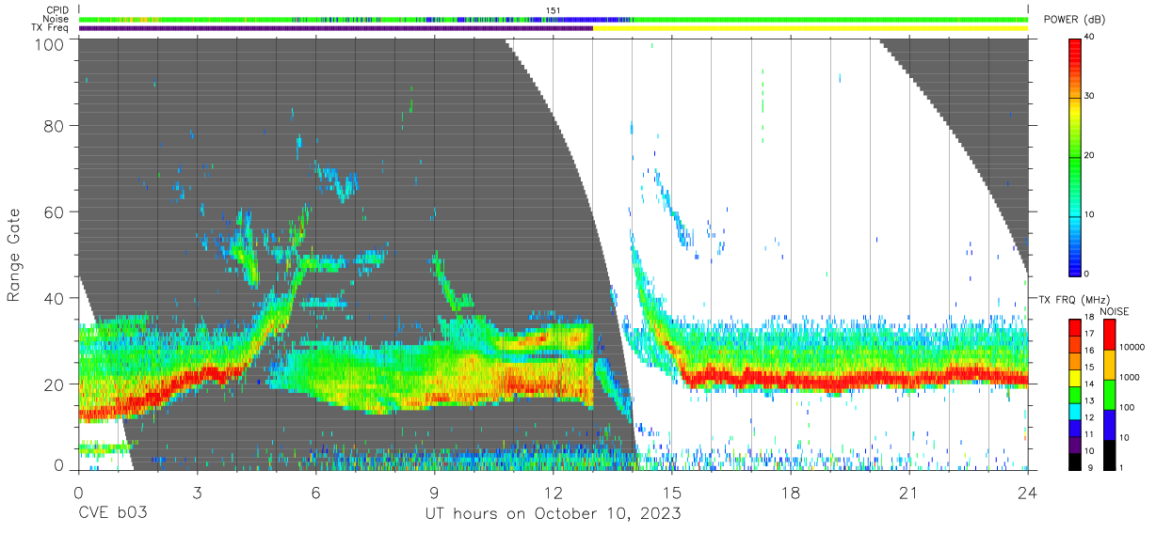Click the "TX FRQ (MHz)" legend title
This screenshot has width=1156, height=533.
tap(1073, 299)
